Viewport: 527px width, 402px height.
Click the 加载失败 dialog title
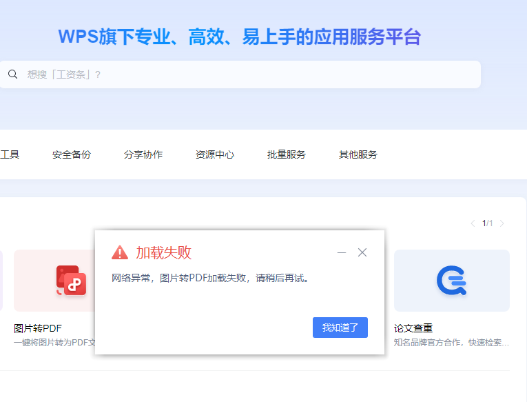point(164,252)
